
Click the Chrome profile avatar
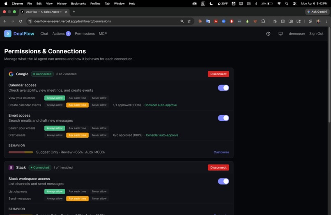click(x=318, y=21)
